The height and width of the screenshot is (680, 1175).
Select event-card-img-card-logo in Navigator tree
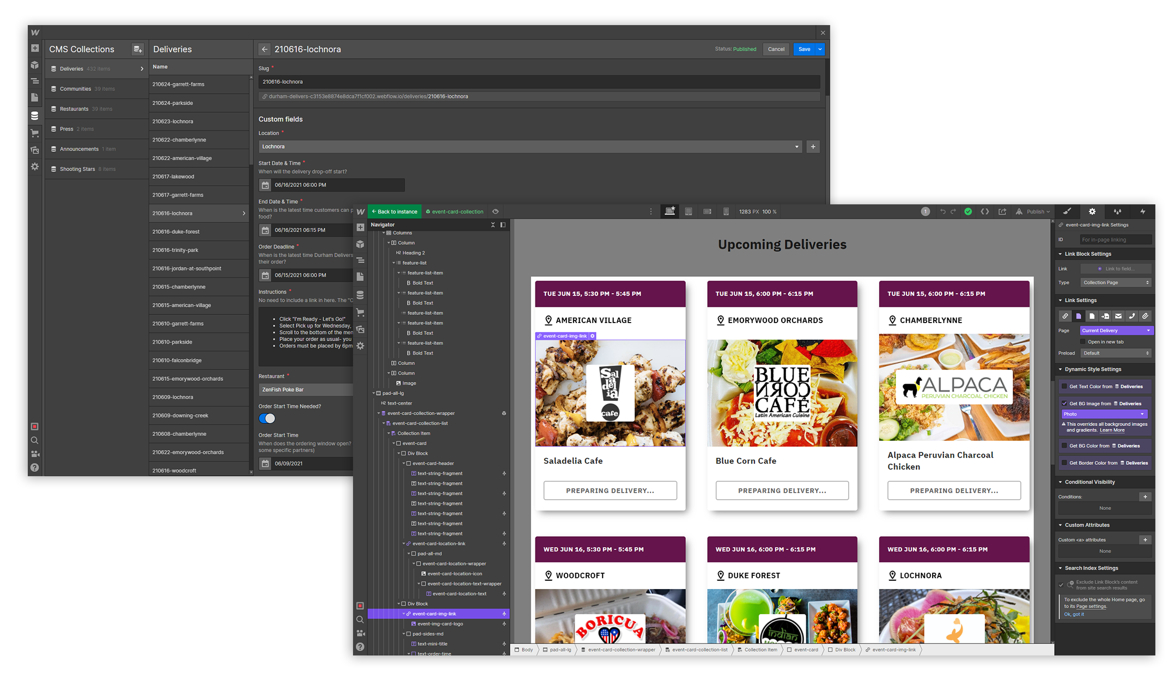(x=440, y=624)
